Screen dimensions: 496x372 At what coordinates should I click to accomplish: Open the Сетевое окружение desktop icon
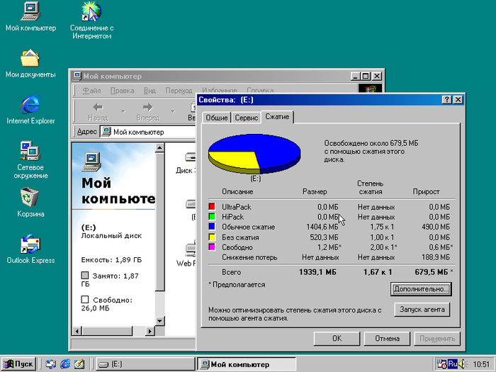[30, 151]
